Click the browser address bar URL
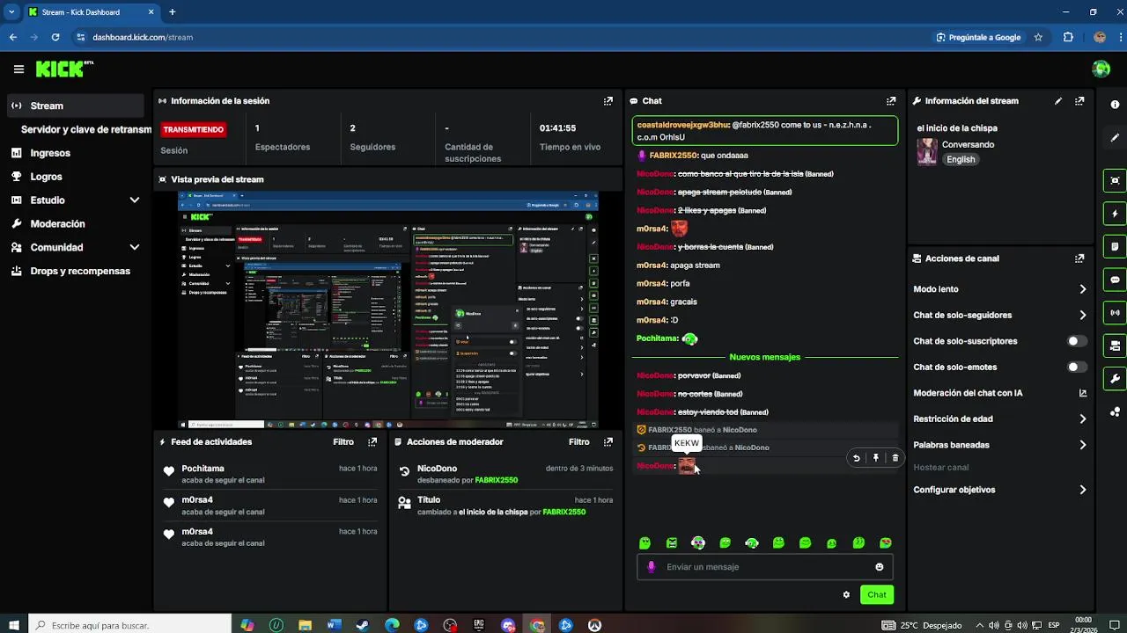Image resolution: width=1127 pixels, height=633 pixels. [143, 38]
